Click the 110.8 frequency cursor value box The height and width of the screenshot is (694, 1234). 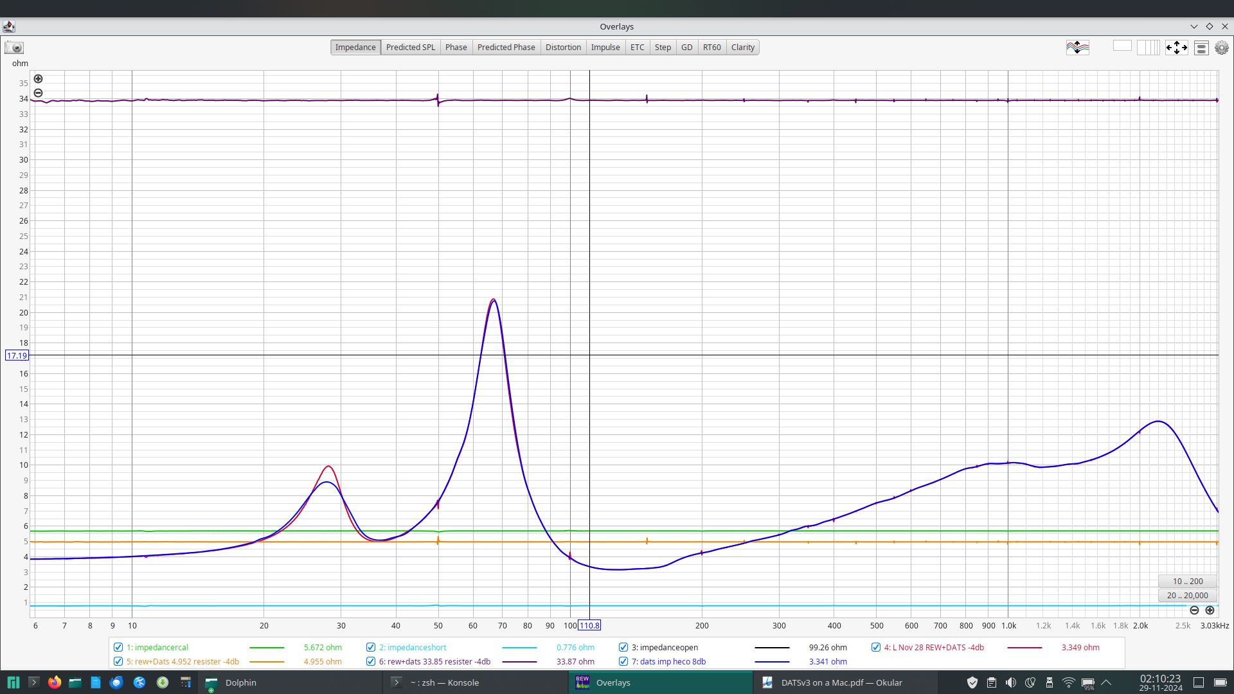coord(589,625)
